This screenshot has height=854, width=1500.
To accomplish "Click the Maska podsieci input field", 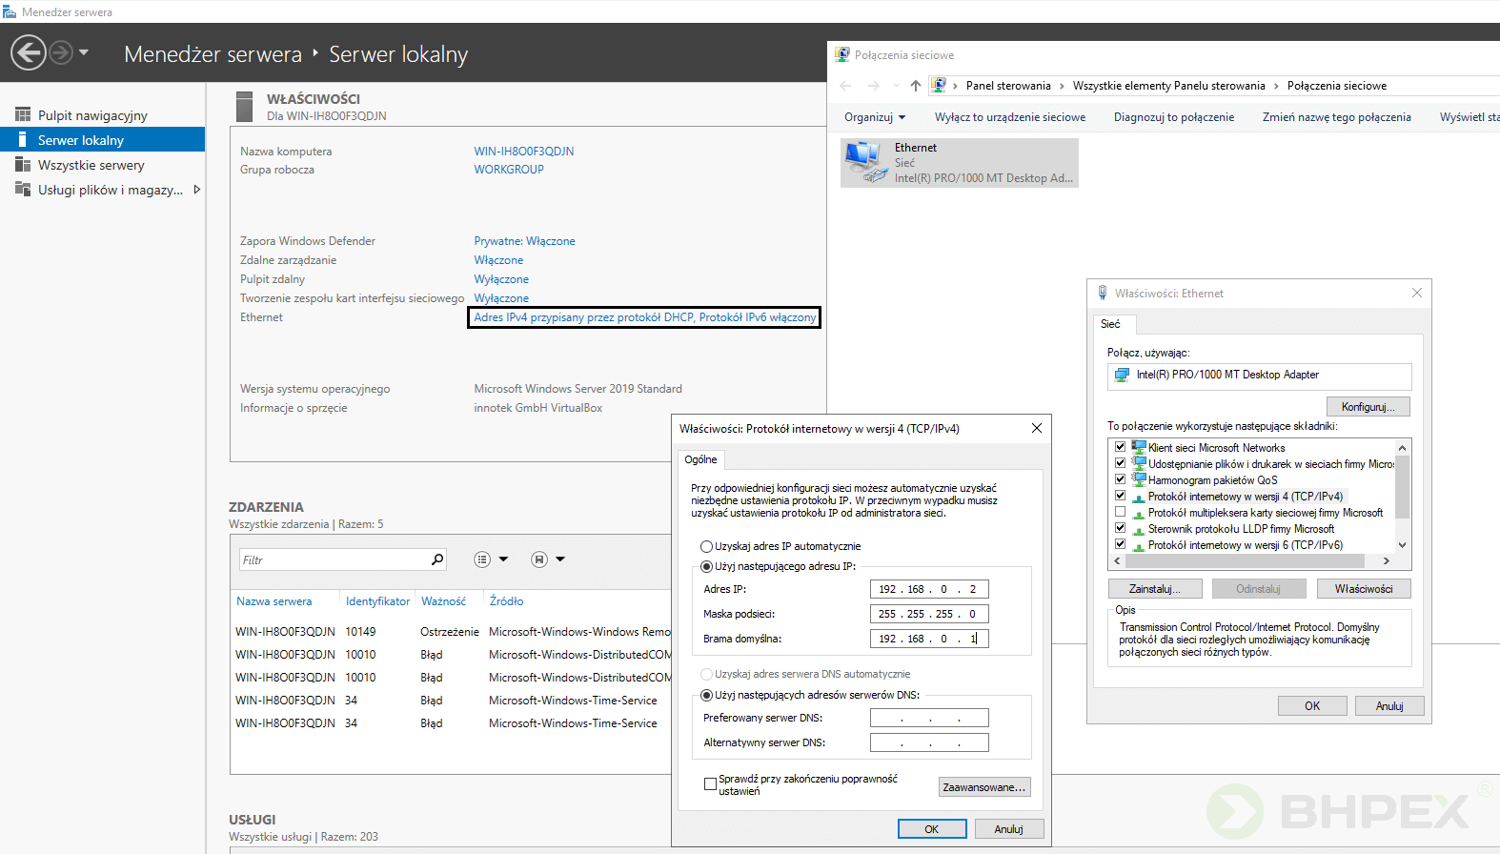I will pos(929,614).
